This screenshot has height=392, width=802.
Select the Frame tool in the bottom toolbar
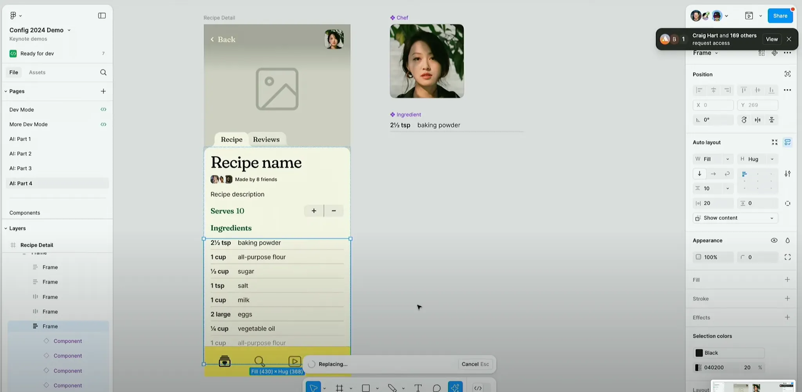(x=340, y=388)
